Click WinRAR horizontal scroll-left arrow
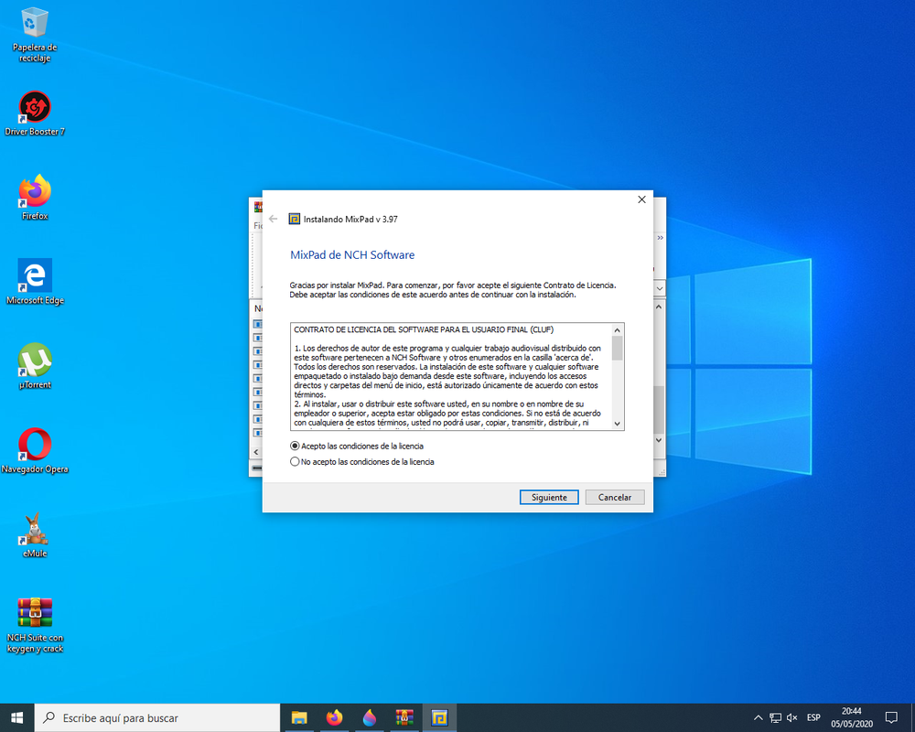The width and height of the screenshot is (915, 732). point(255,452)
